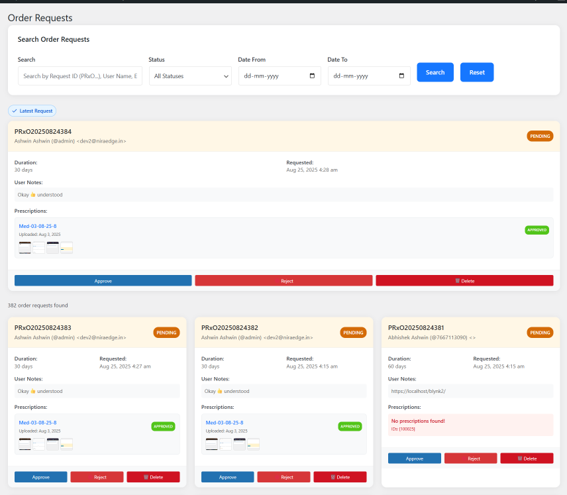Open Med-03-08-25-8 link in latest request
This screenshot has width=567, height=495.
tap(38, 226)
